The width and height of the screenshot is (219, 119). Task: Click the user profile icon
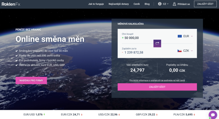click(174, 4)
